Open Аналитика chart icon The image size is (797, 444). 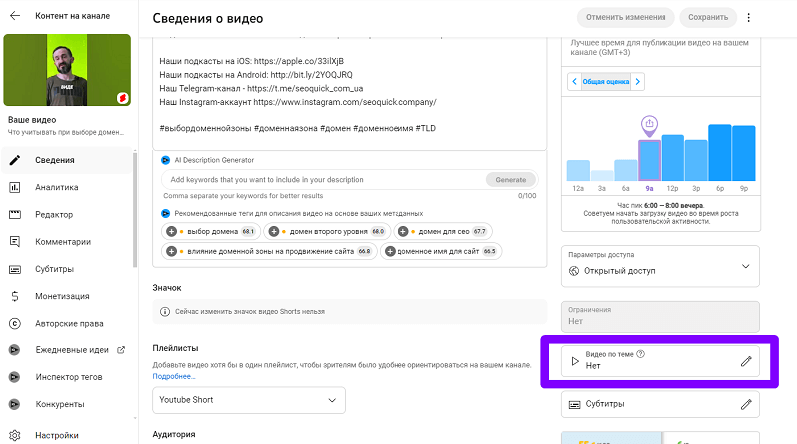click(x=15, y=187)
